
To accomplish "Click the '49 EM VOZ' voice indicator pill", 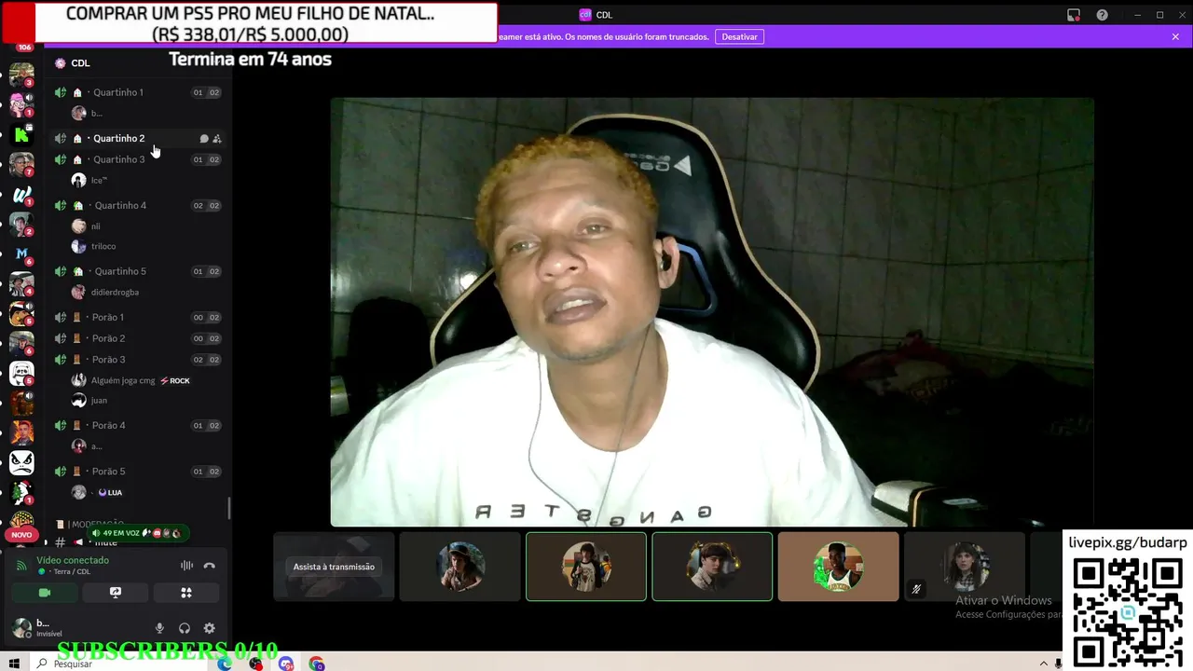I will click(136, 533).
